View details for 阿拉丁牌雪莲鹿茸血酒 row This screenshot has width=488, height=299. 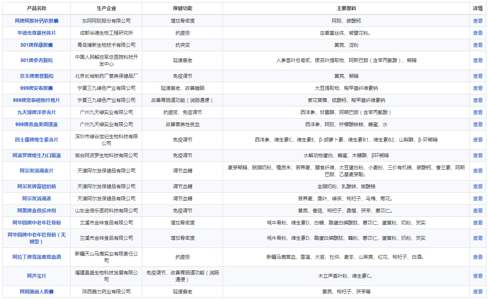coord(478,257)
